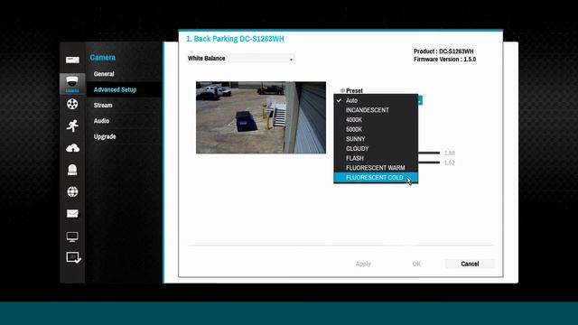Select the dome Camera sidebar icon
Screen dimensions: 578x325
click(x=72, y=84)
